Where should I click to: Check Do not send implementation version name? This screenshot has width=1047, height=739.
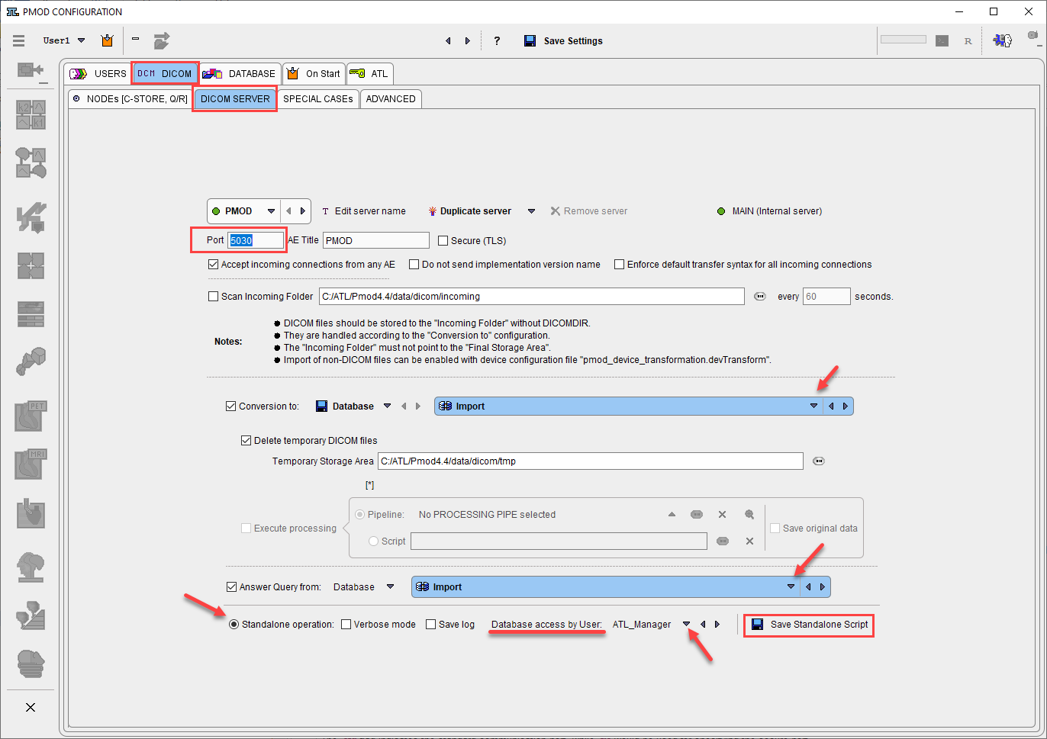[414, 265]
